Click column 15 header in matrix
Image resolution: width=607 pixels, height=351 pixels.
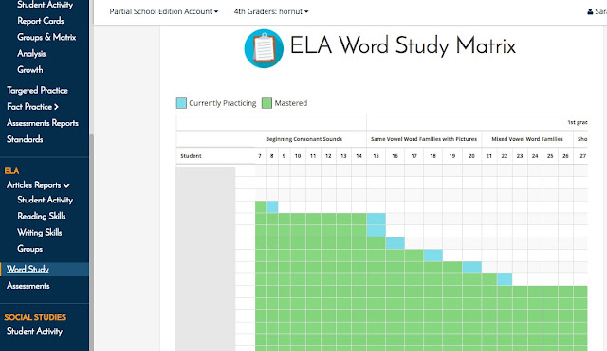(376, 156)
